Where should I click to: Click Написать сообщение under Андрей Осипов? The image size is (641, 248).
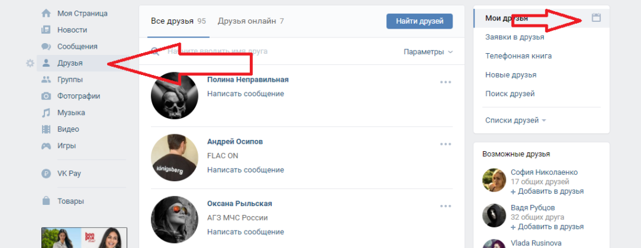point(245,170)
